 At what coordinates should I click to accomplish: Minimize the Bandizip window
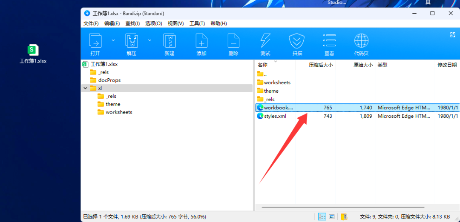click(x=414, y=13)
